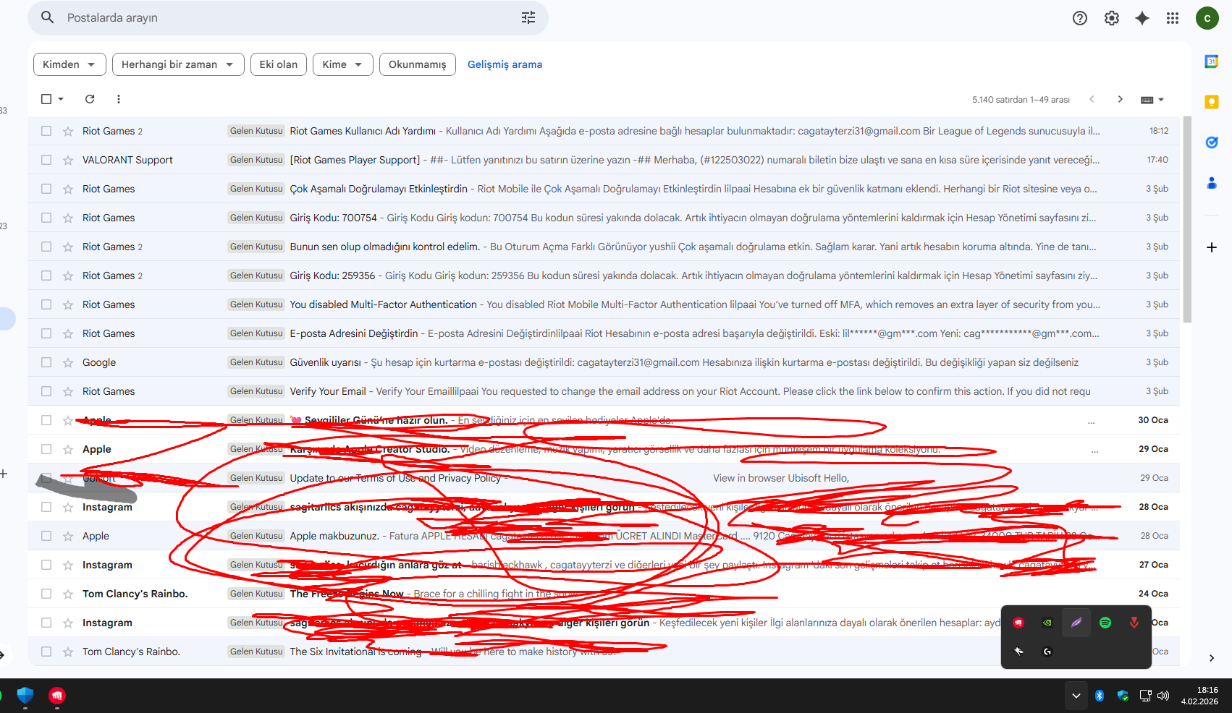Open the Riot Client taskbar app
1232x713 pixels.
57,696
